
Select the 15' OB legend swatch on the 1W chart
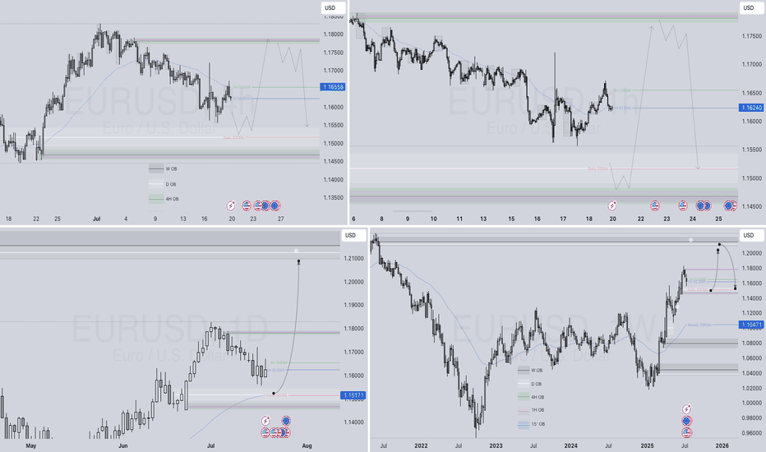click(524, 424)
